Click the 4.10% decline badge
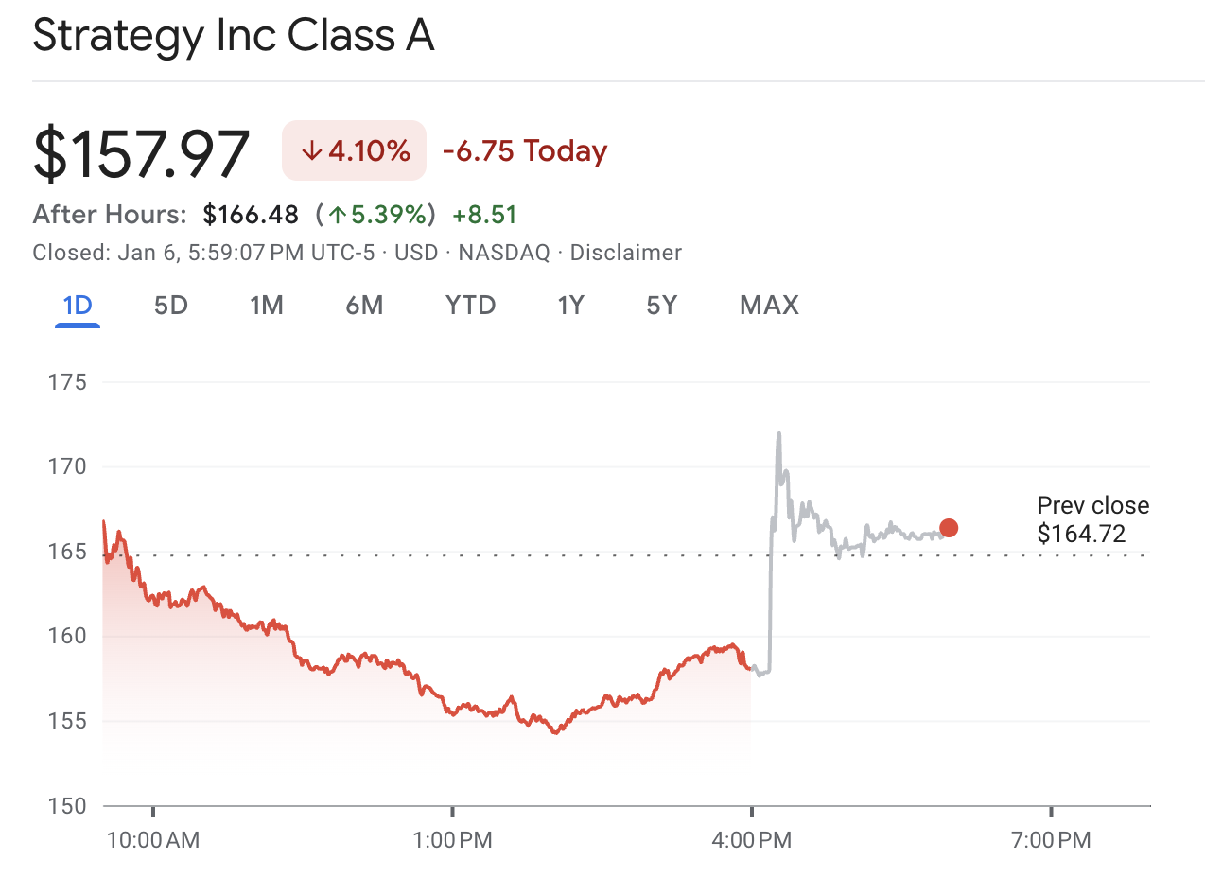1205x878 pixels. 354,150
